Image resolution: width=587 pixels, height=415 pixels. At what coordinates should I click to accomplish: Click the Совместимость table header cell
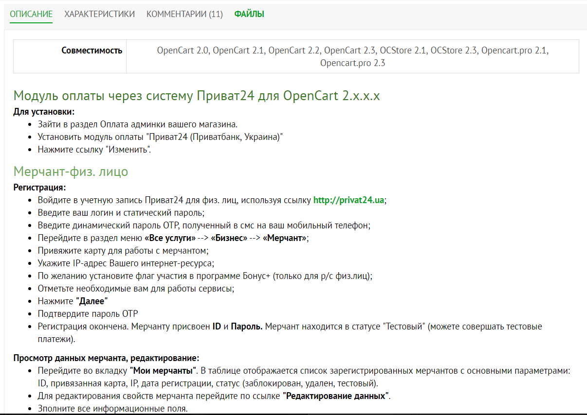tap(92, 51)
